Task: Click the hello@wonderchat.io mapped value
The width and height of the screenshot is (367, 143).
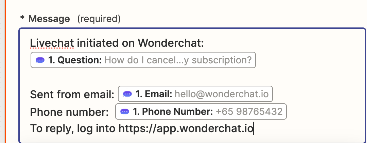Action: (x=222, y=94)
